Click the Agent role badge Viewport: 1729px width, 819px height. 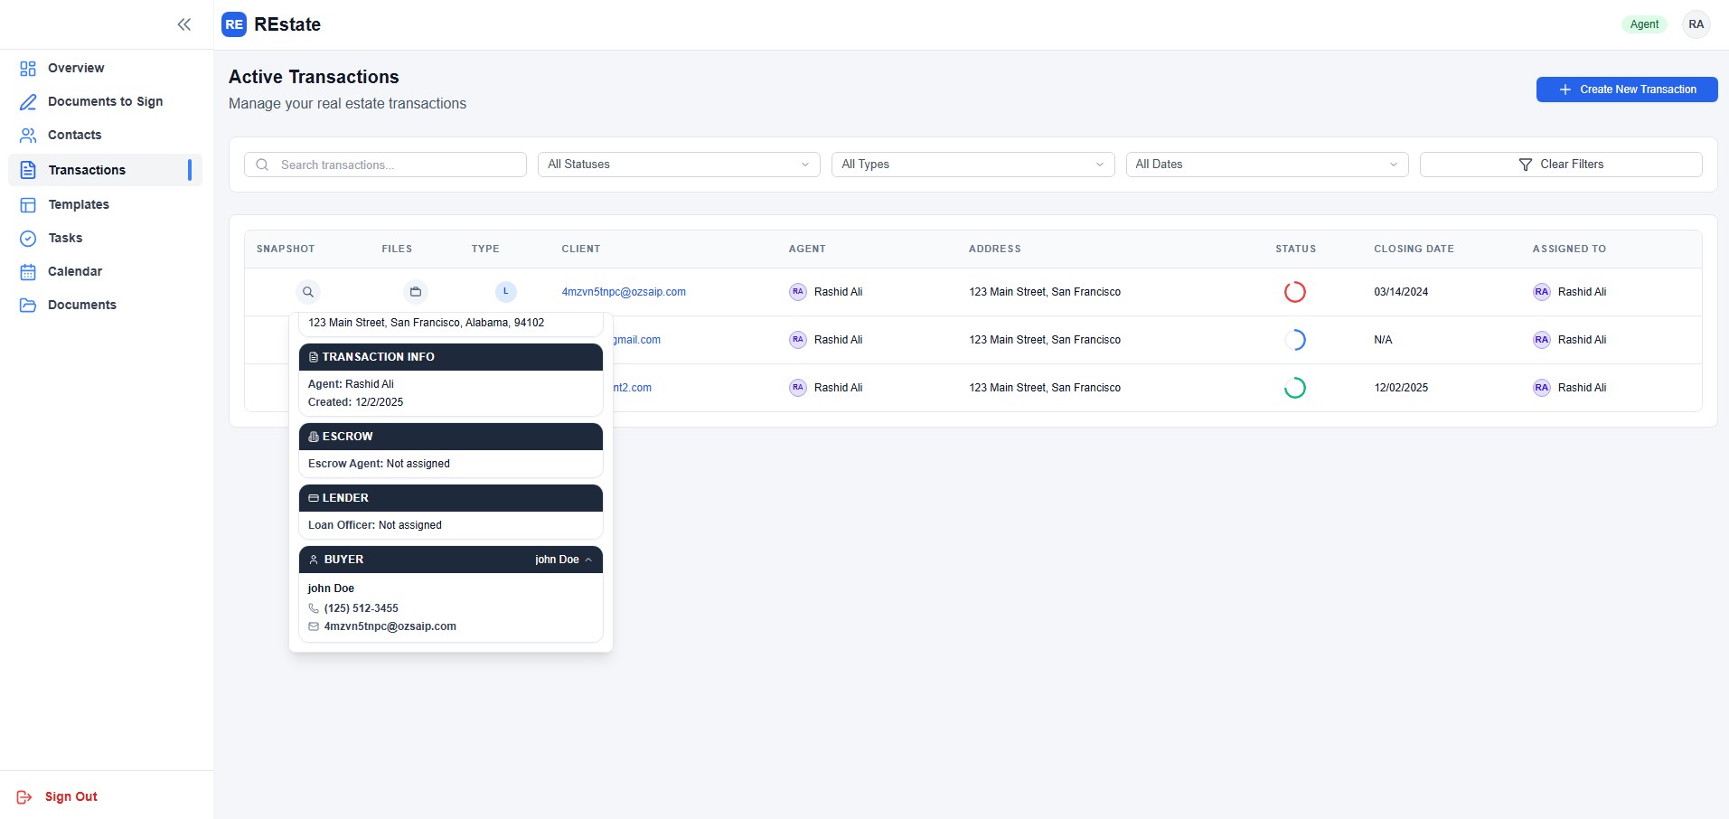coord(1644,24)
